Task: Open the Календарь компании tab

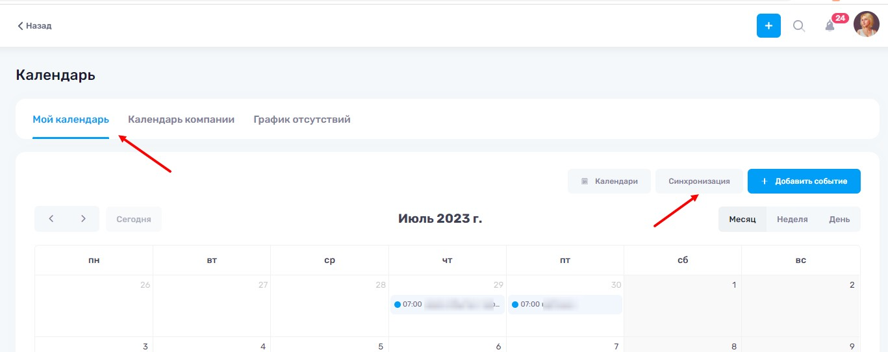Action: click(x=181, y=119)
